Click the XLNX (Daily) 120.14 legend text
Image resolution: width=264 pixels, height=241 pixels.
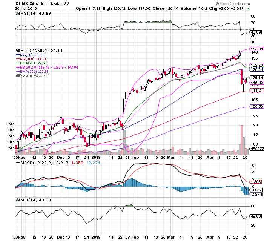tap(41, 51)
